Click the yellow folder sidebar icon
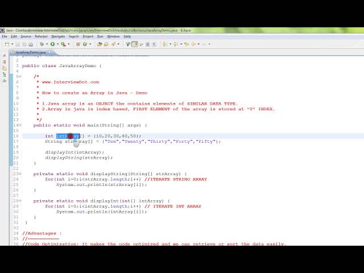The width and height of the screenshot is (364, 273). tap(4, 68)
